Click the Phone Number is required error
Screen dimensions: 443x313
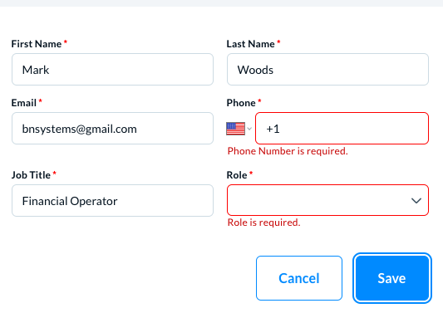[x=288, y=151]
